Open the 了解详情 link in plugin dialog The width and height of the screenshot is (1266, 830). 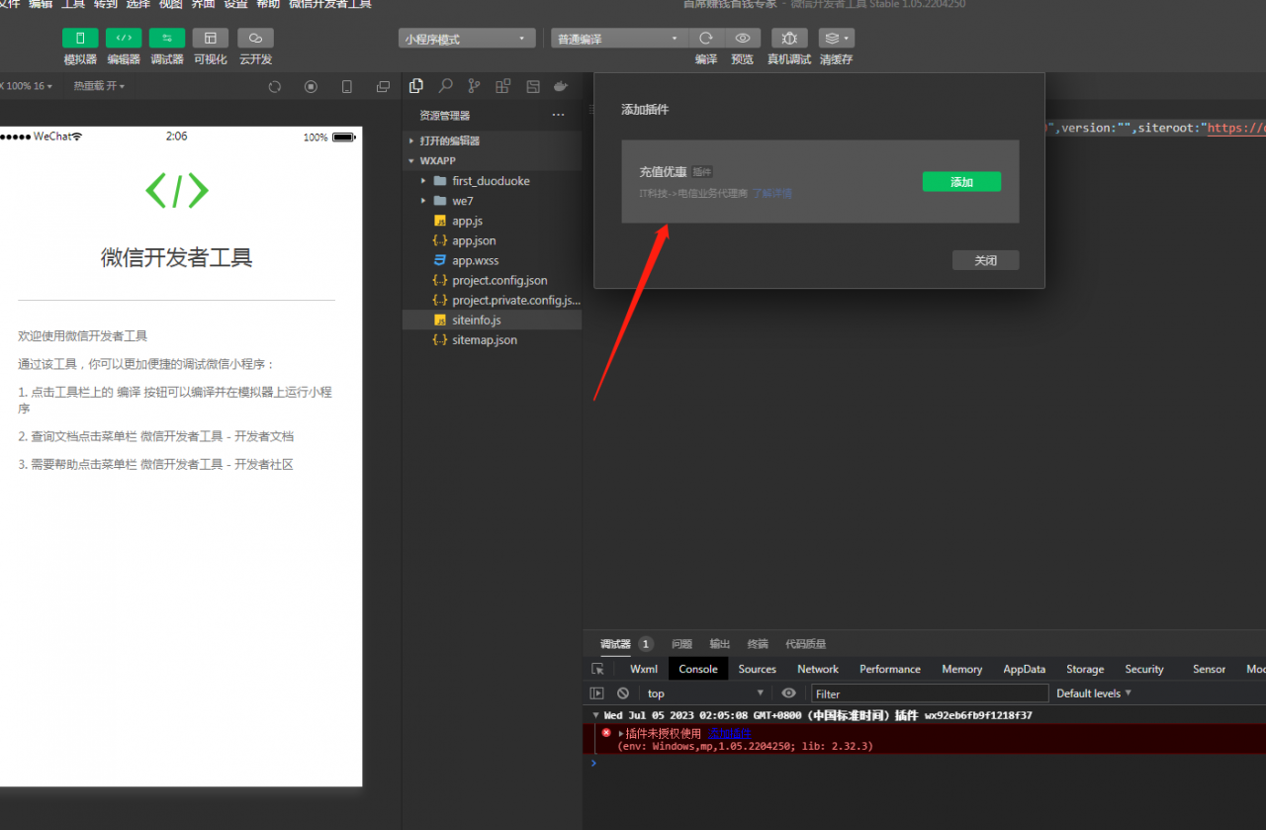pos(772,193)
